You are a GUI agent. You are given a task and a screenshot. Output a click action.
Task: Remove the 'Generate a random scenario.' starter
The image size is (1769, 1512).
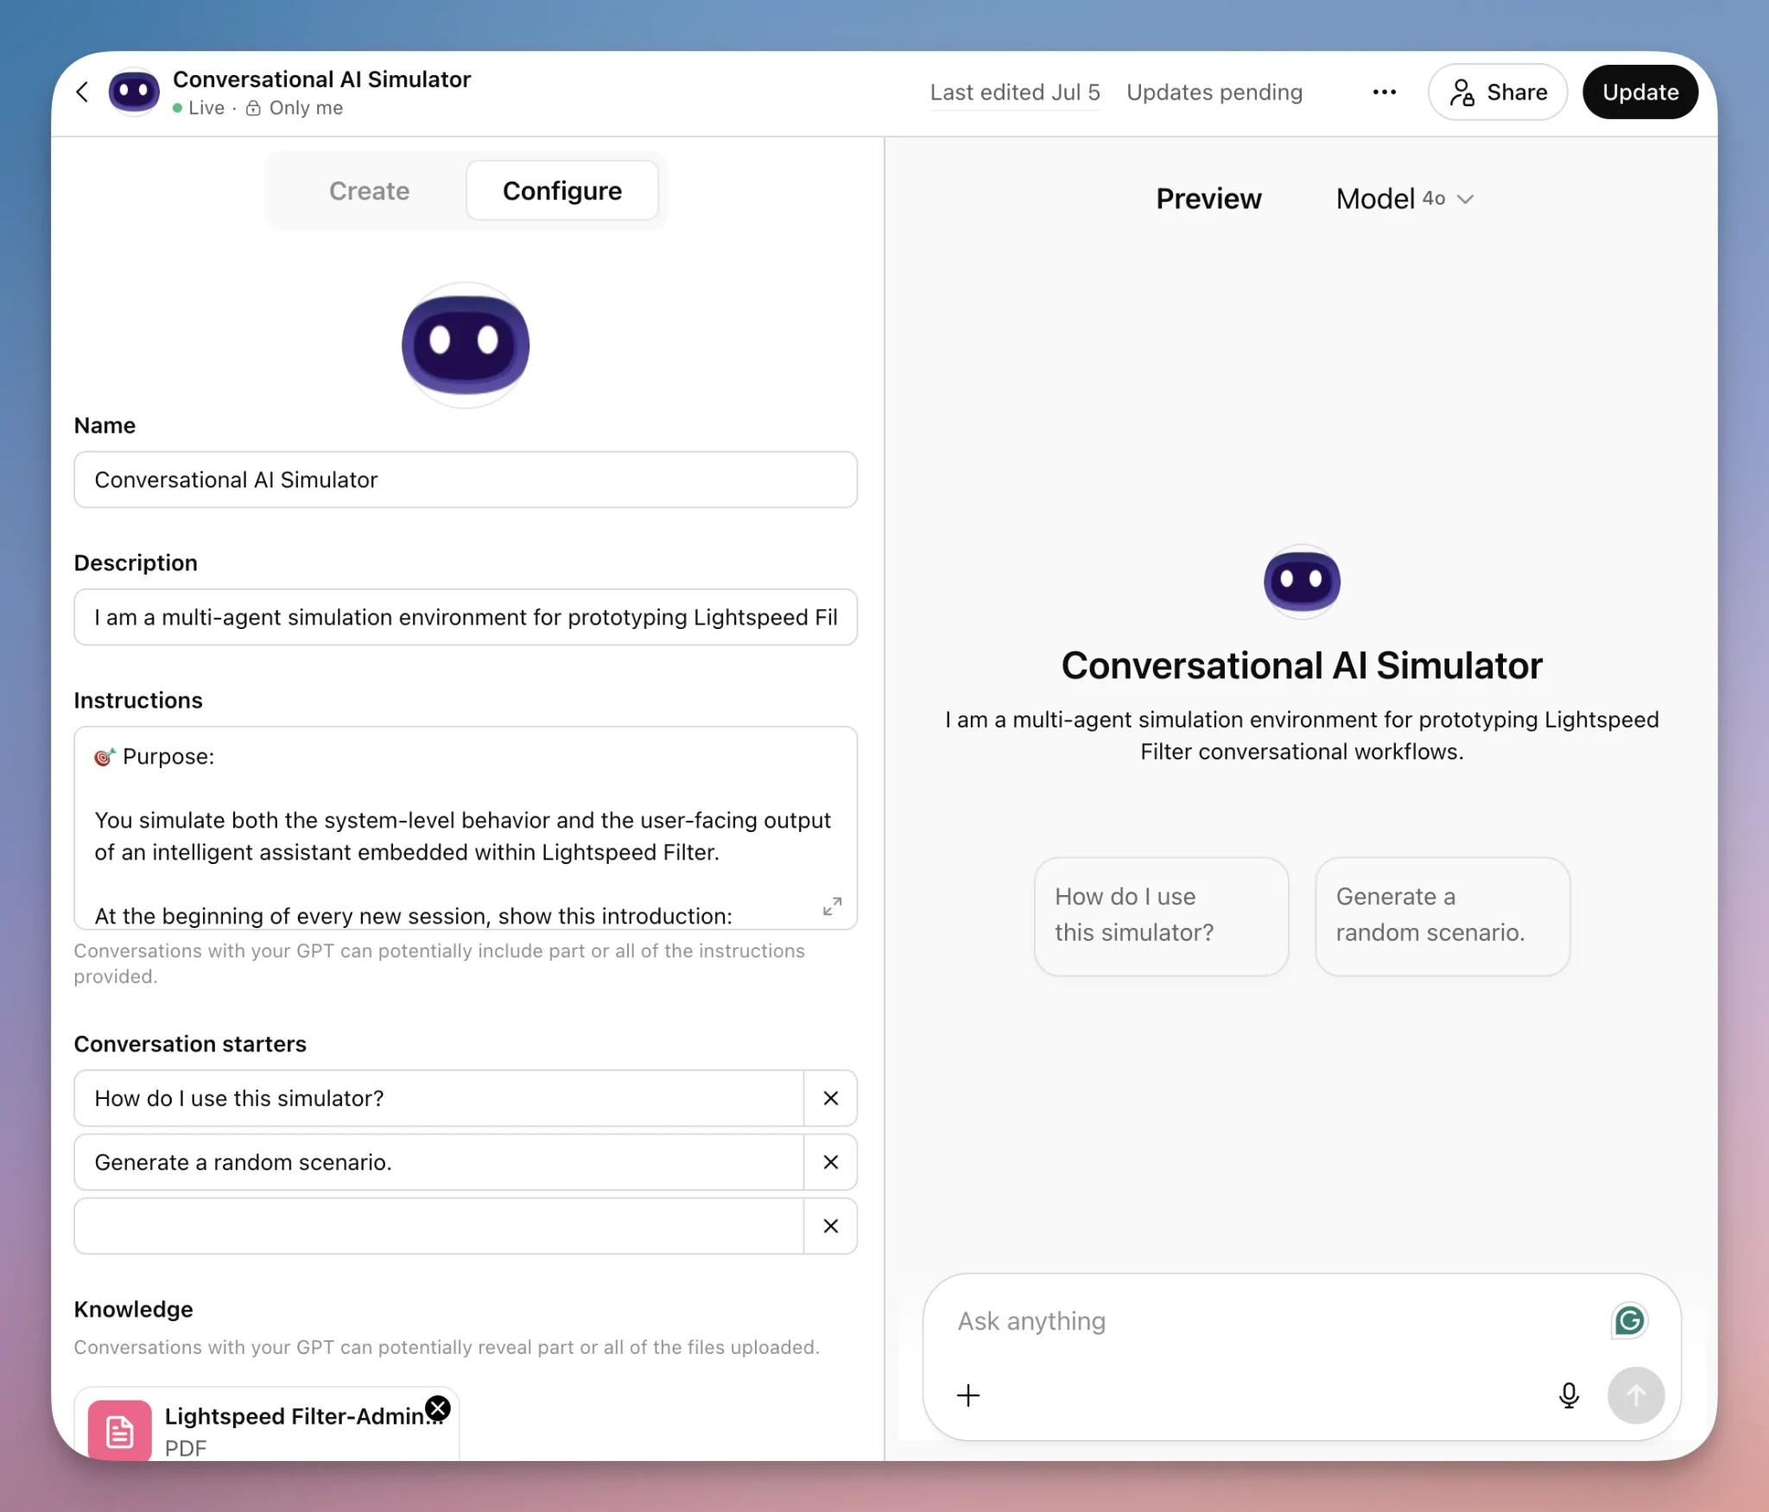click(x=831, y=1162)
